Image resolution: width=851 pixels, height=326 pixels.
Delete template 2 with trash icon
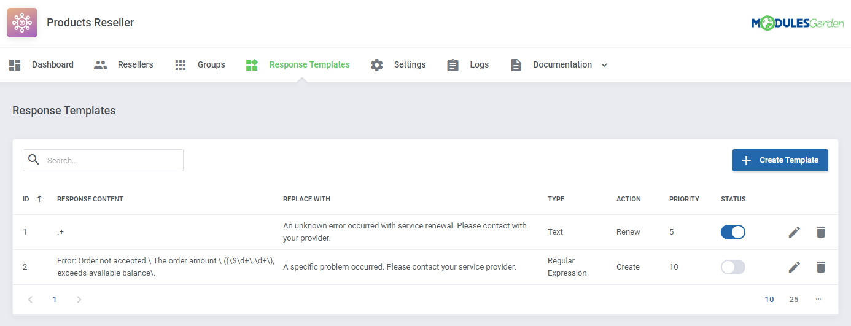(821, 267)
